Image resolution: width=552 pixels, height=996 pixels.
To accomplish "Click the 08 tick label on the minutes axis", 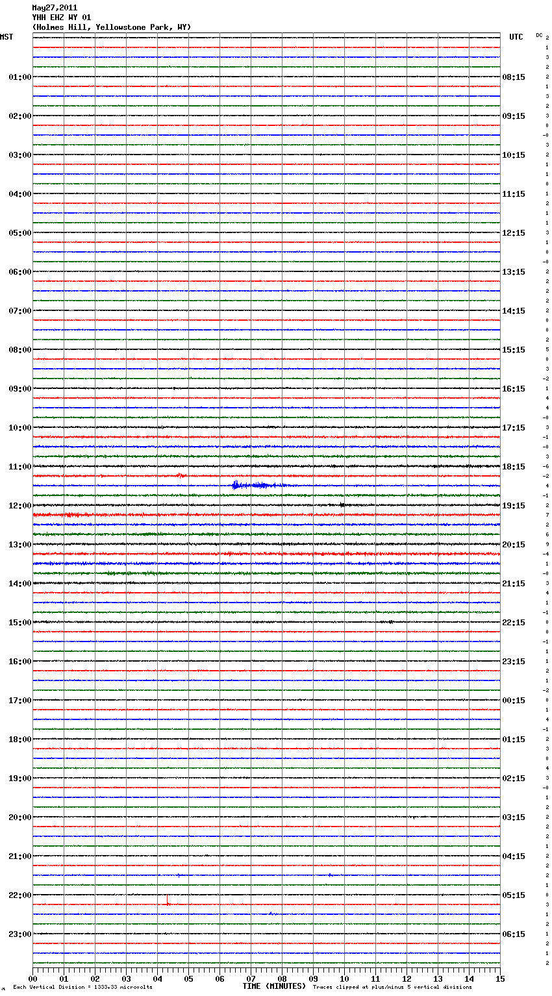I will coord(282,978).
